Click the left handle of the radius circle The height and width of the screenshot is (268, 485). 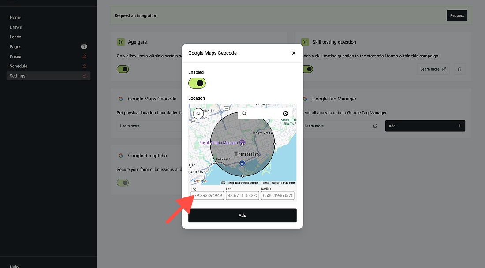click(210, 144)
